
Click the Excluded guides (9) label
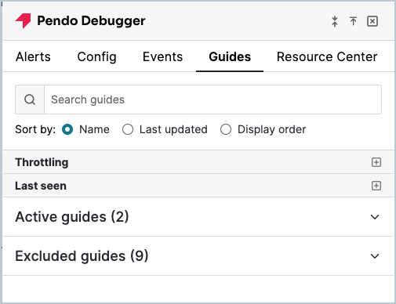82,256
